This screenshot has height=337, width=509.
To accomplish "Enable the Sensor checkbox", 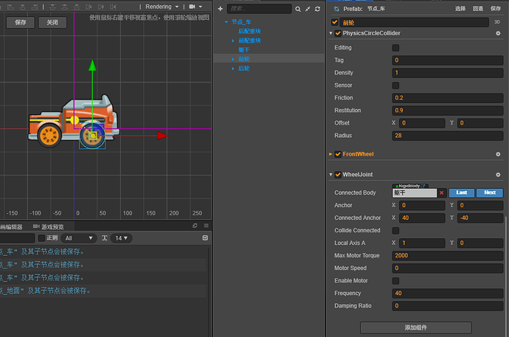I will pos(396,86).
